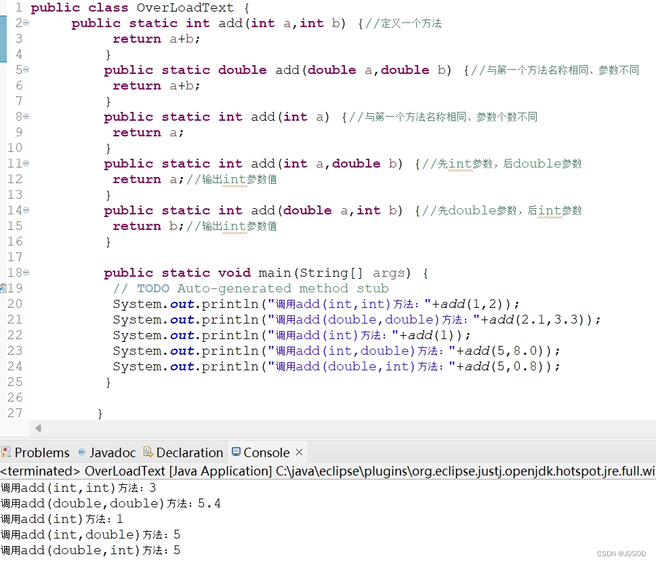Click 'return a+b;' on line 3
The width and height of the screenshot is (656, 563).
[x=157, y=39]
